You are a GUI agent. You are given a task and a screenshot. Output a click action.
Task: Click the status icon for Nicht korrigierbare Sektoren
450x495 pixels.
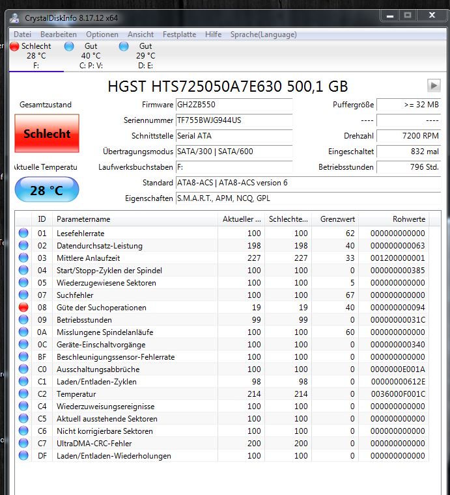pos(23,431)
